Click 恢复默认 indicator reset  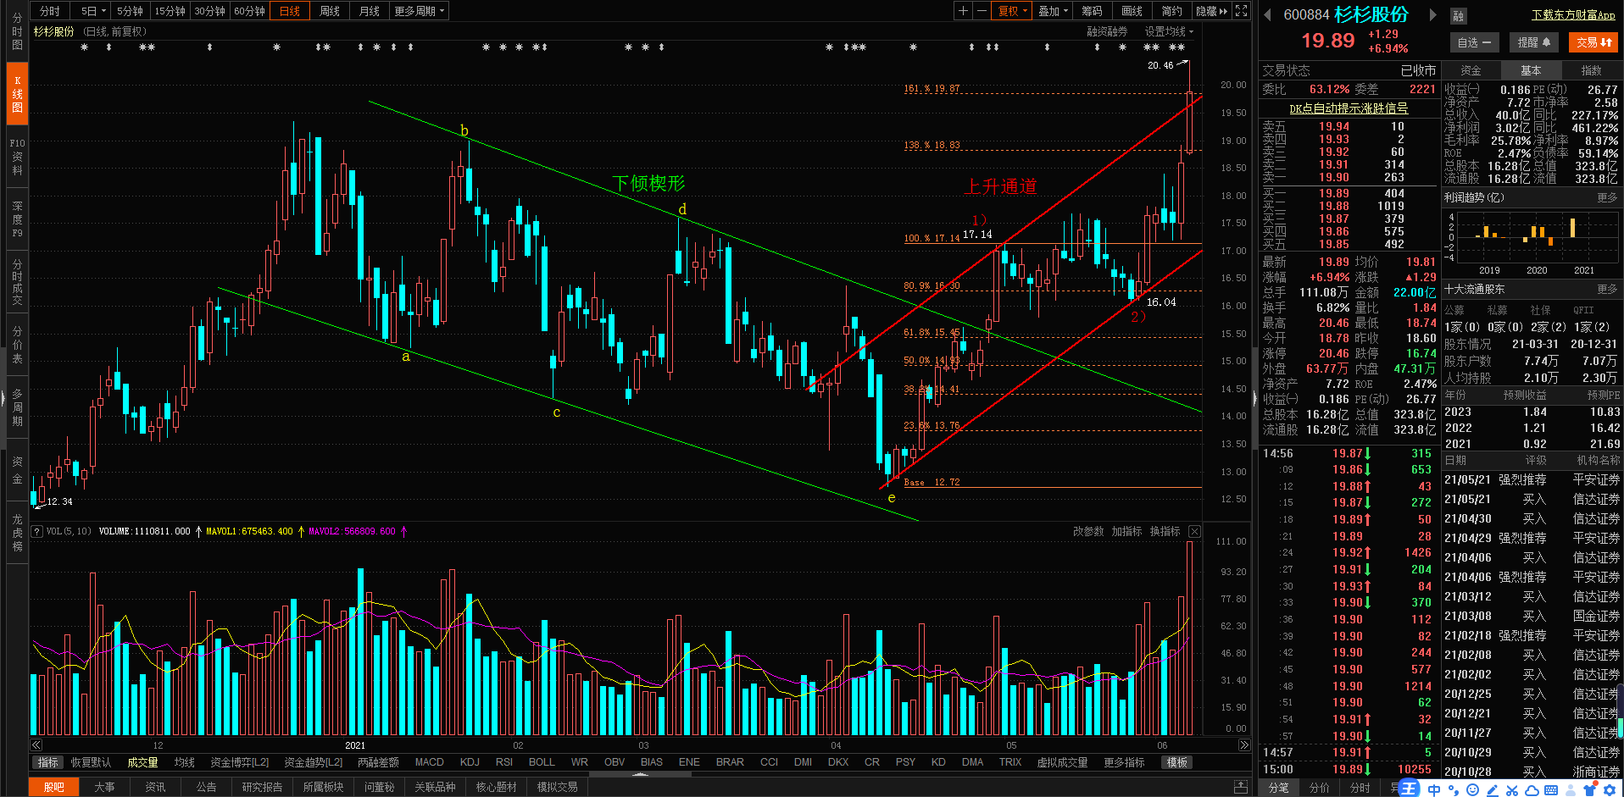tap(91, 762)
